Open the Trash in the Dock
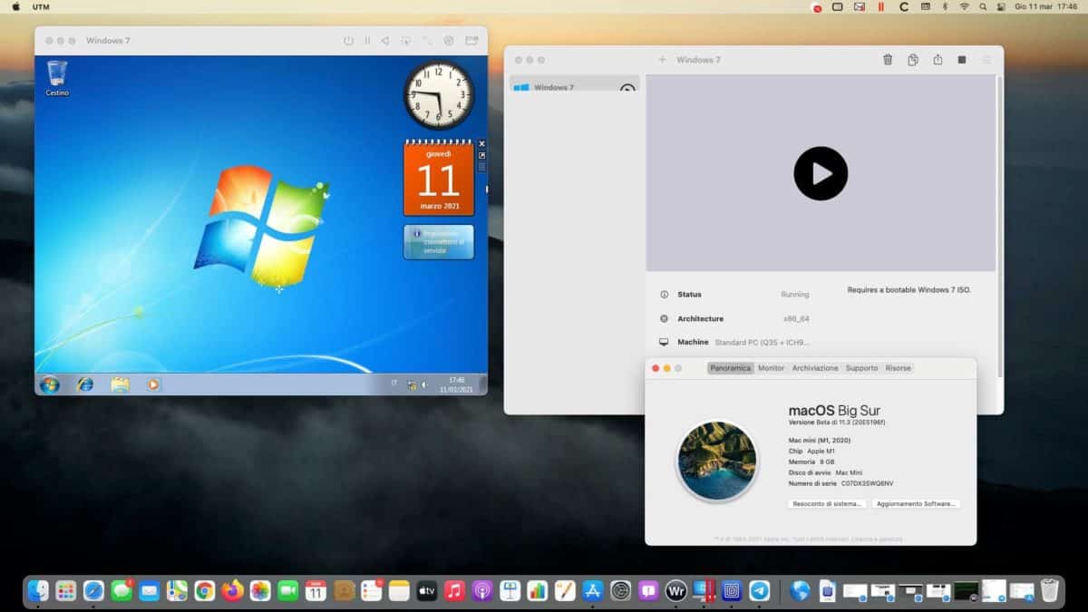The height and width of the screenshot is (612, 1088). 1050,591
